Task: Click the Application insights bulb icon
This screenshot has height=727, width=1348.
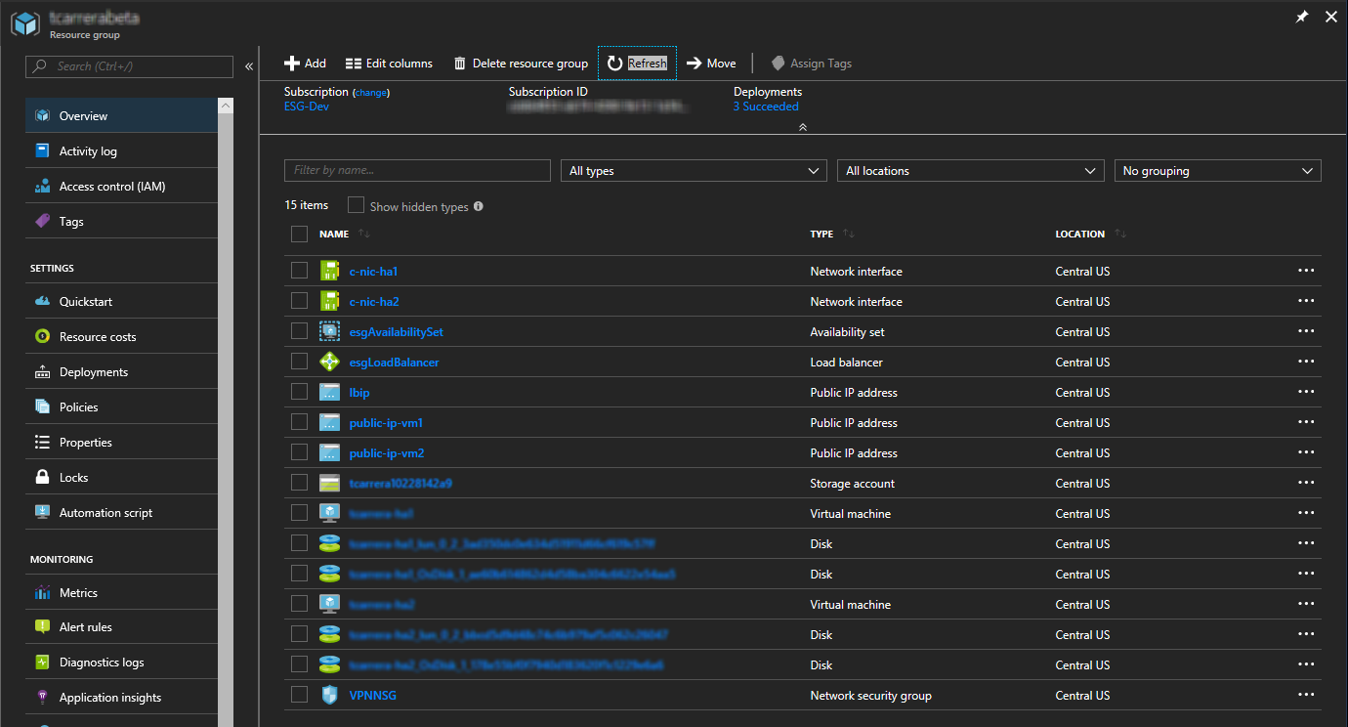Action: [42, 698]
